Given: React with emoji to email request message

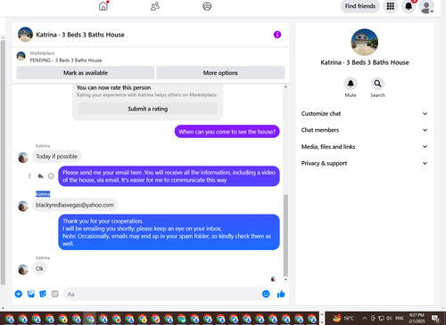Looking at the screenshot, I should [51, 176].
